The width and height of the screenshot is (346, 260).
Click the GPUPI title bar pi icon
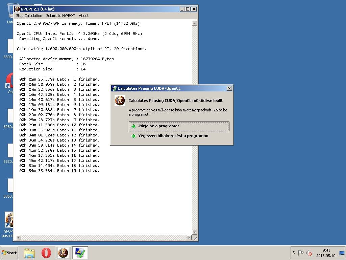pyautogui.click(x=18, y=9)
